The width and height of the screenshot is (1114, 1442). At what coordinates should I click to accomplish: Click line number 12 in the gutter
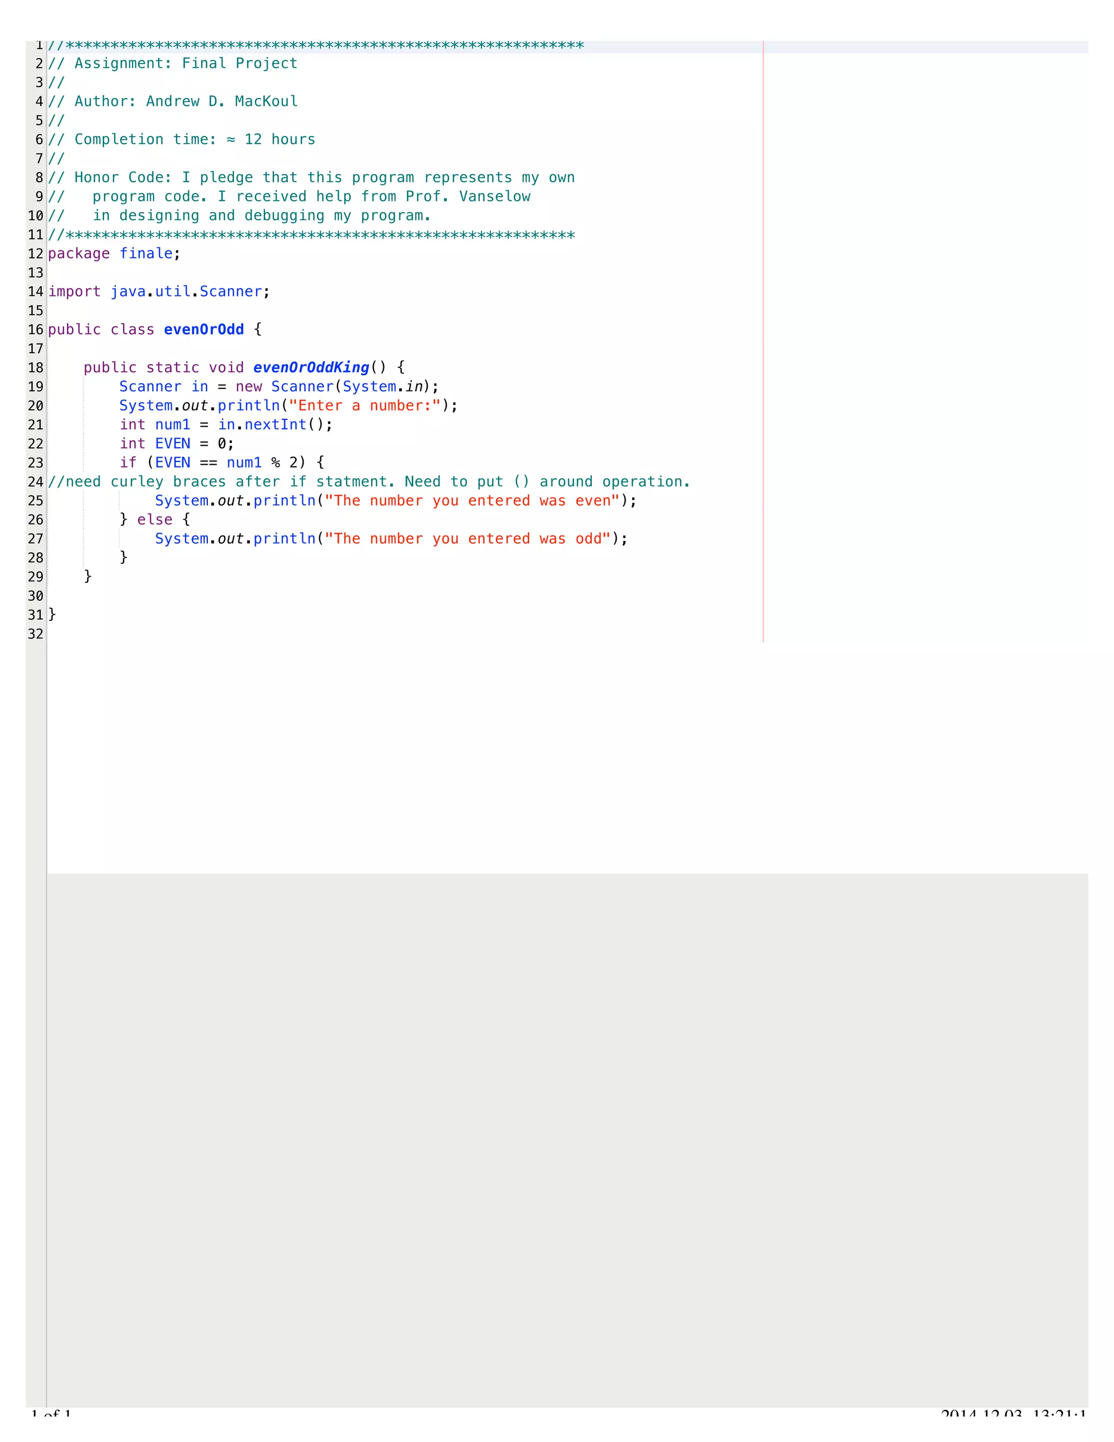pyautogui.click(x=36, y=254)
